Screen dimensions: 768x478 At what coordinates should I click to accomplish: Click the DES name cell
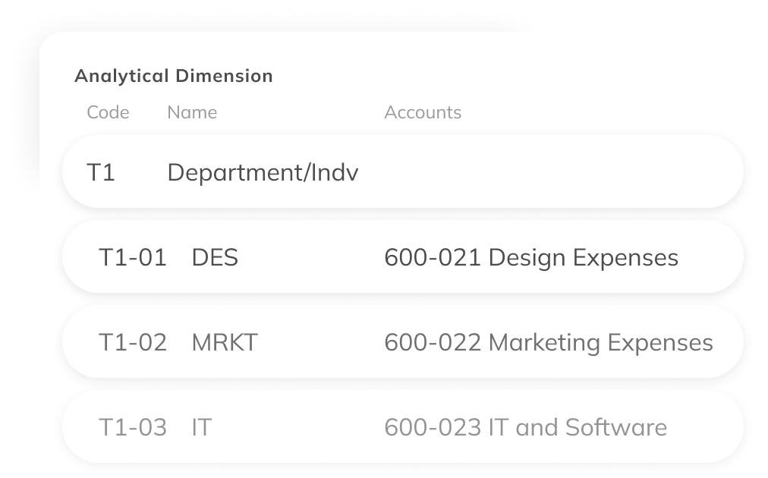pyautogui.click(x=215, y=258)
